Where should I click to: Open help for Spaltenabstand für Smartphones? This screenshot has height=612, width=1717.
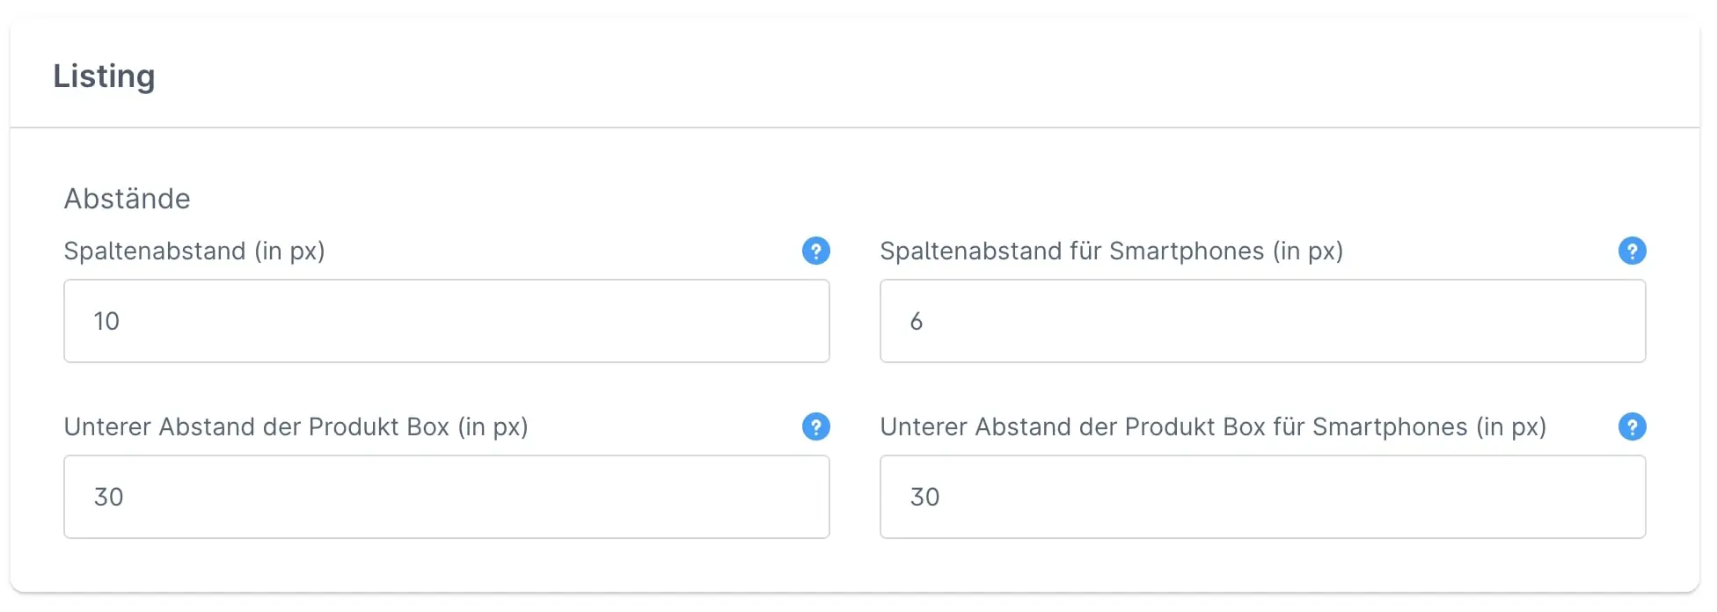coord(1632,251)
